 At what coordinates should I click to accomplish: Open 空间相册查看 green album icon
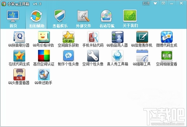tap(167, 56)
